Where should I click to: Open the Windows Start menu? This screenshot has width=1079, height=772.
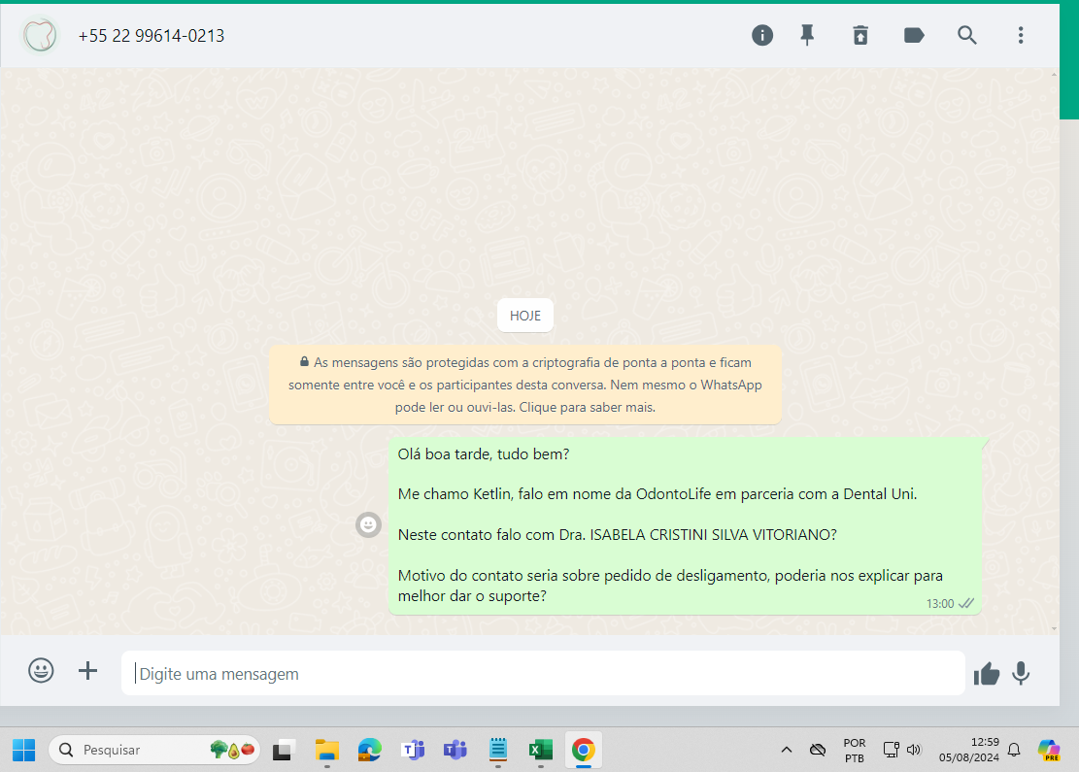point(24,750)
